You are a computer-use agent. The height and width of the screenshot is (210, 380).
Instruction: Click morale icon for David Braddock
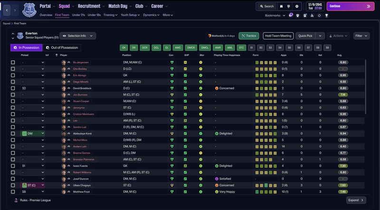click(200, 88)
